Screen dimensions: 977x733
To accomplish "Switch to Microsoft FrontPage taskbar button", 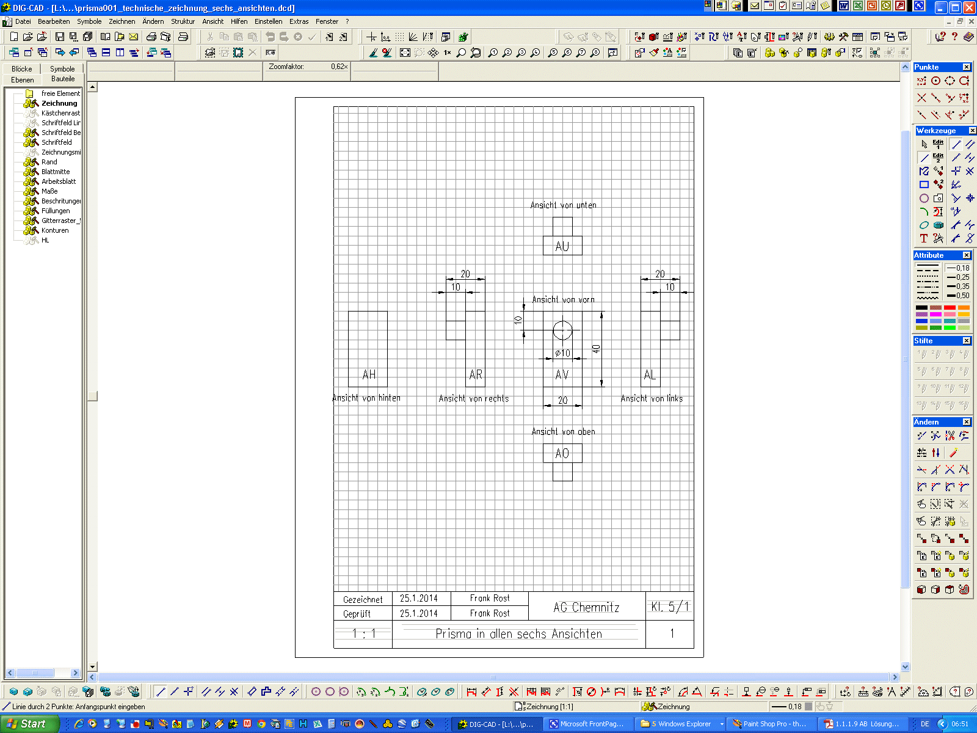I will point(587,724).
